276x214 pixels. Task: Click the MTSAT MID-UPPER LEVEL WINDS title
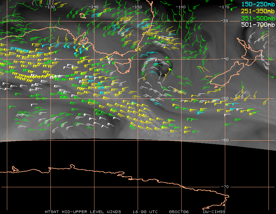(83, 211)
